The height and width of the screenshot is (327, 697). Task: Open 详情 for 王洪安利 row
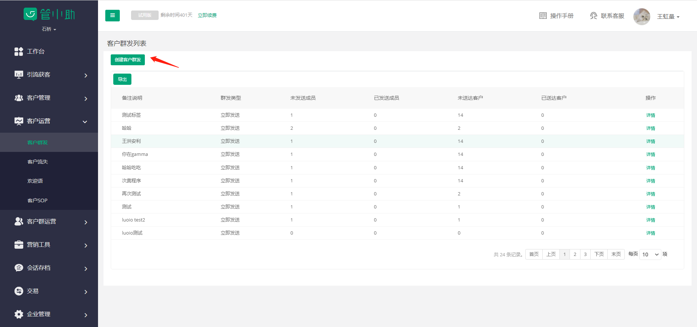coord(651,141)
